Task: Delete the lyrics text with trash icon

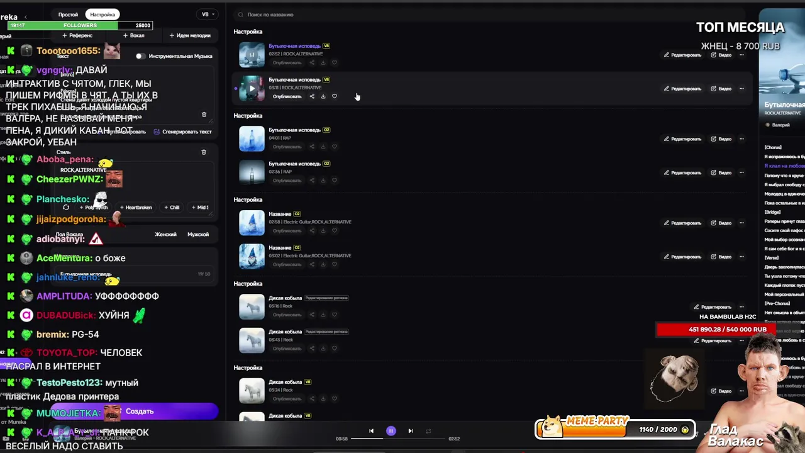Action: click(204, 115)
